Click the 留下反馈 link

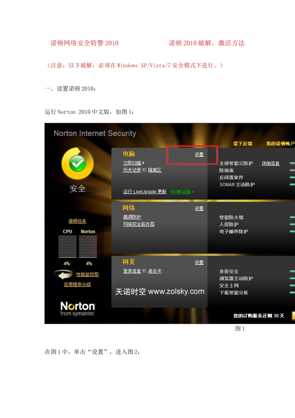tap(243, 144)
